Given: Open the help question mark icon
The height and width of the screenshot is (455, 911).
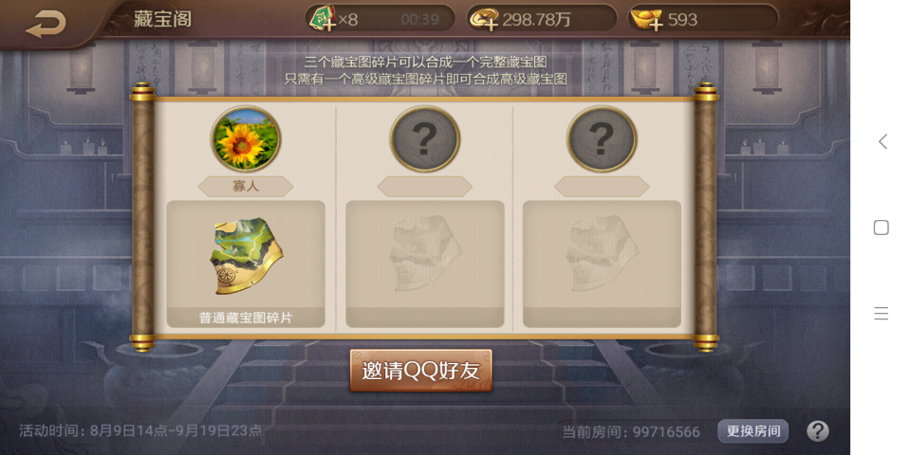Looking at the screenshot, I should pos(817,431).
